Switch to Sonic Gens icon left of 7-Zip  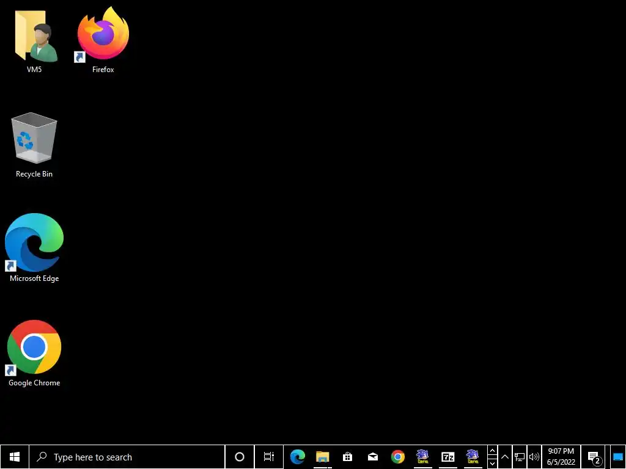[423, 457]
